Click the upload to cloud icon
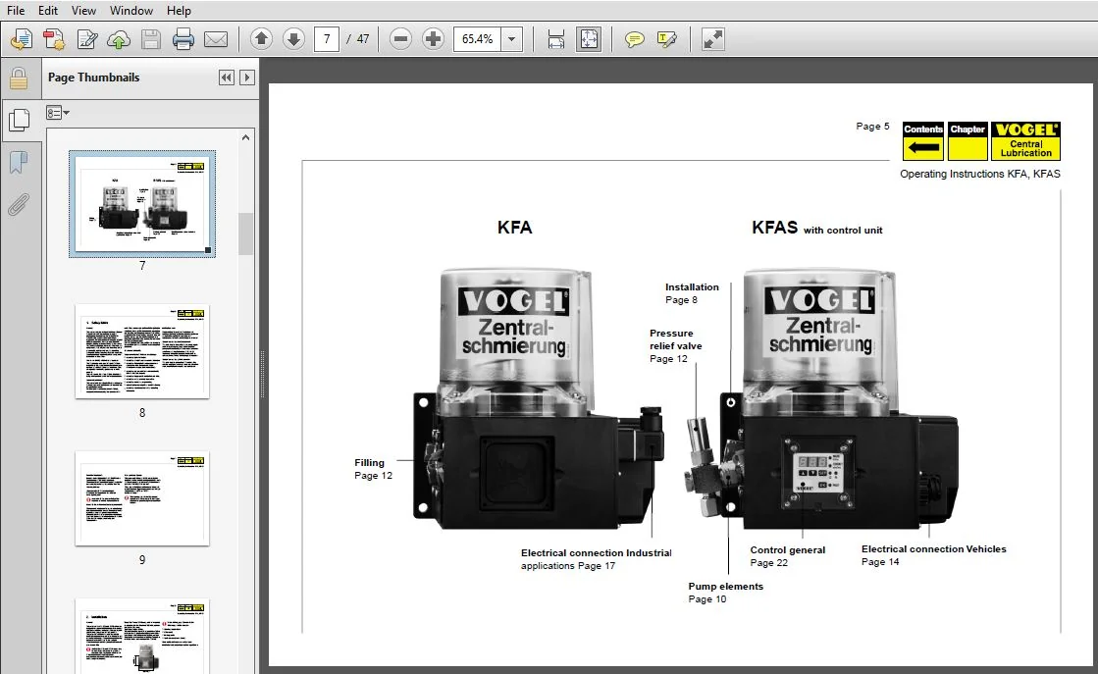This screenshot has width=1098, height=674. click(119, 40)
